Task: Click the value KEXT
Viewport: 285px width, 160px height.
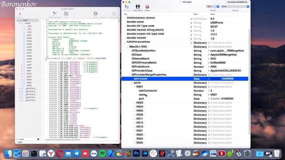Action: [x=214, y=27]
